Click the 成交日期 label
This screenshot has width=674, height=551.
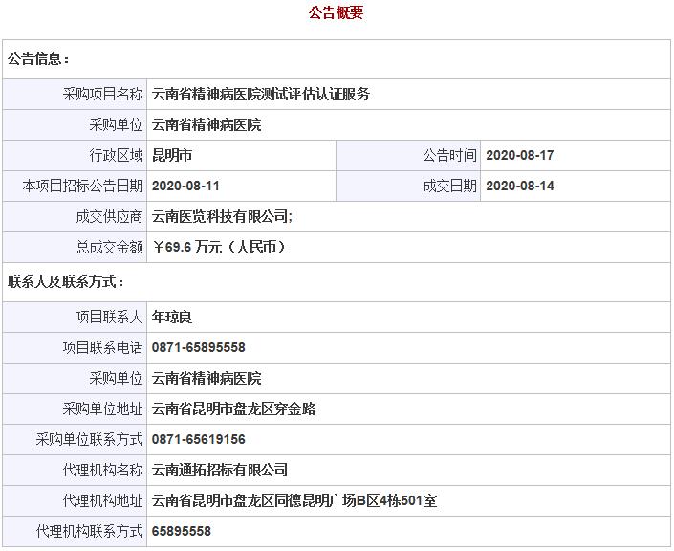coord(449,186)
